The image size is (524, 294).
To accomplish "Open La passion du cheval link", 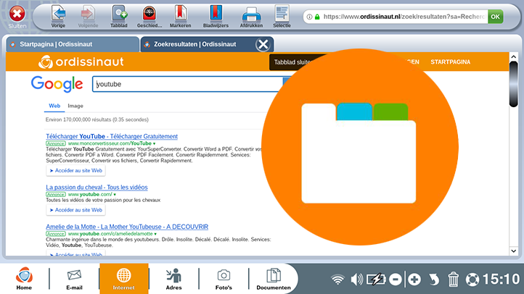I will point(97,188).
